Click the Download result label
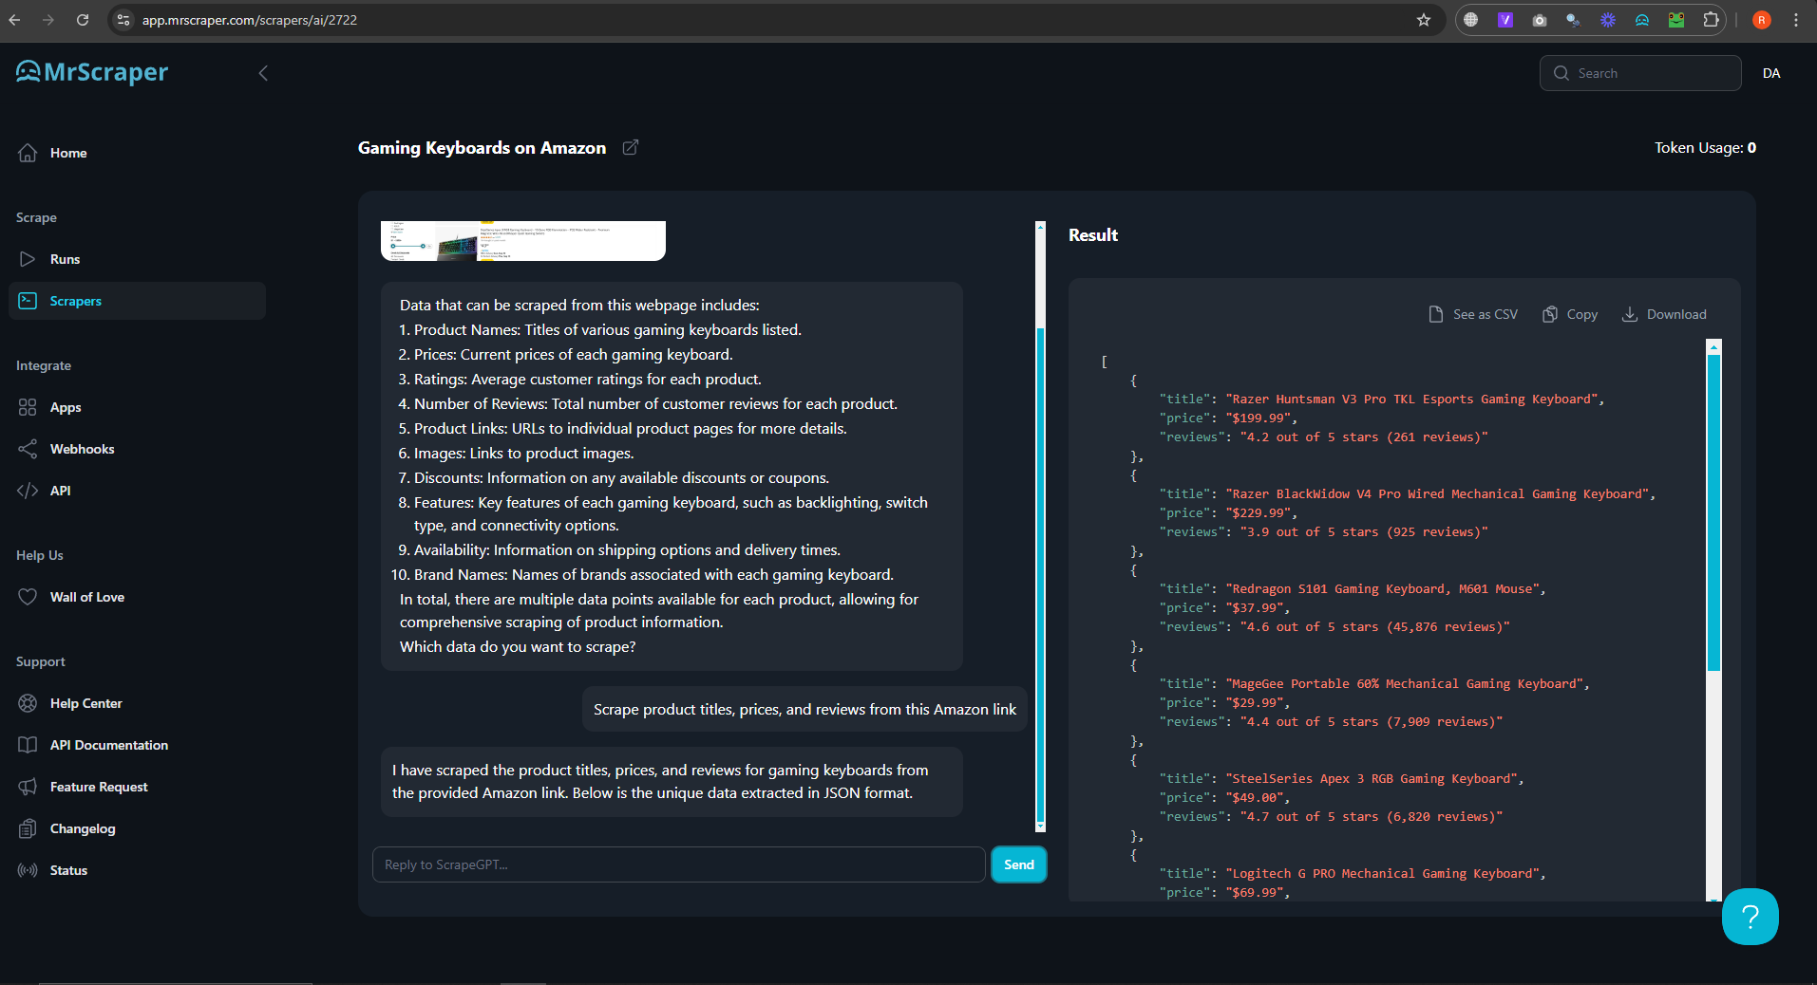The image size is (1817, 985). [x=1676, y=314]
